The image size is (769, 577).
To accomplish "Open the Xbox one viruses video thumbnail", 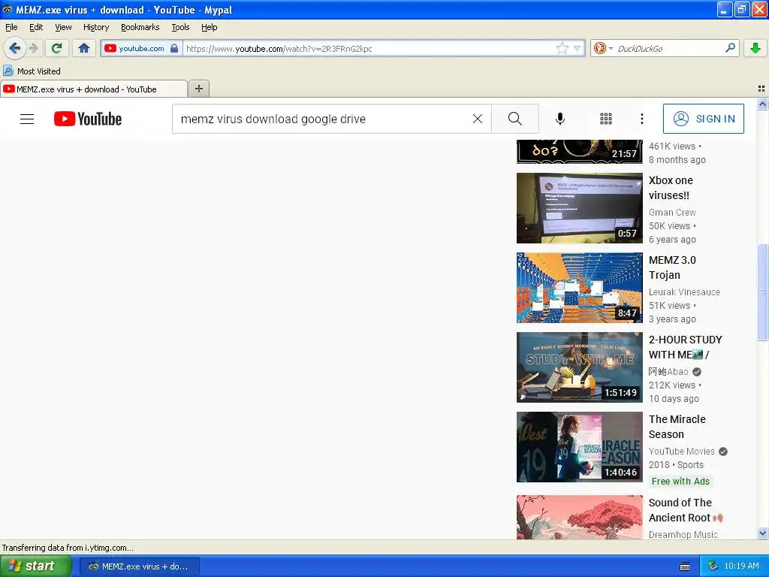I will 579,208.
